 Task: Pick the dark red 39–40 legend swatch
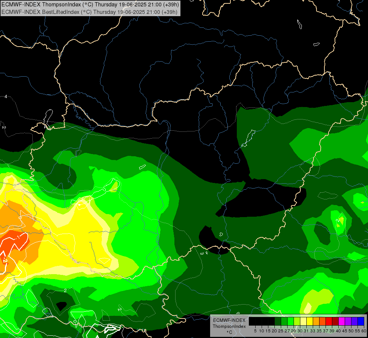point(335,321)
